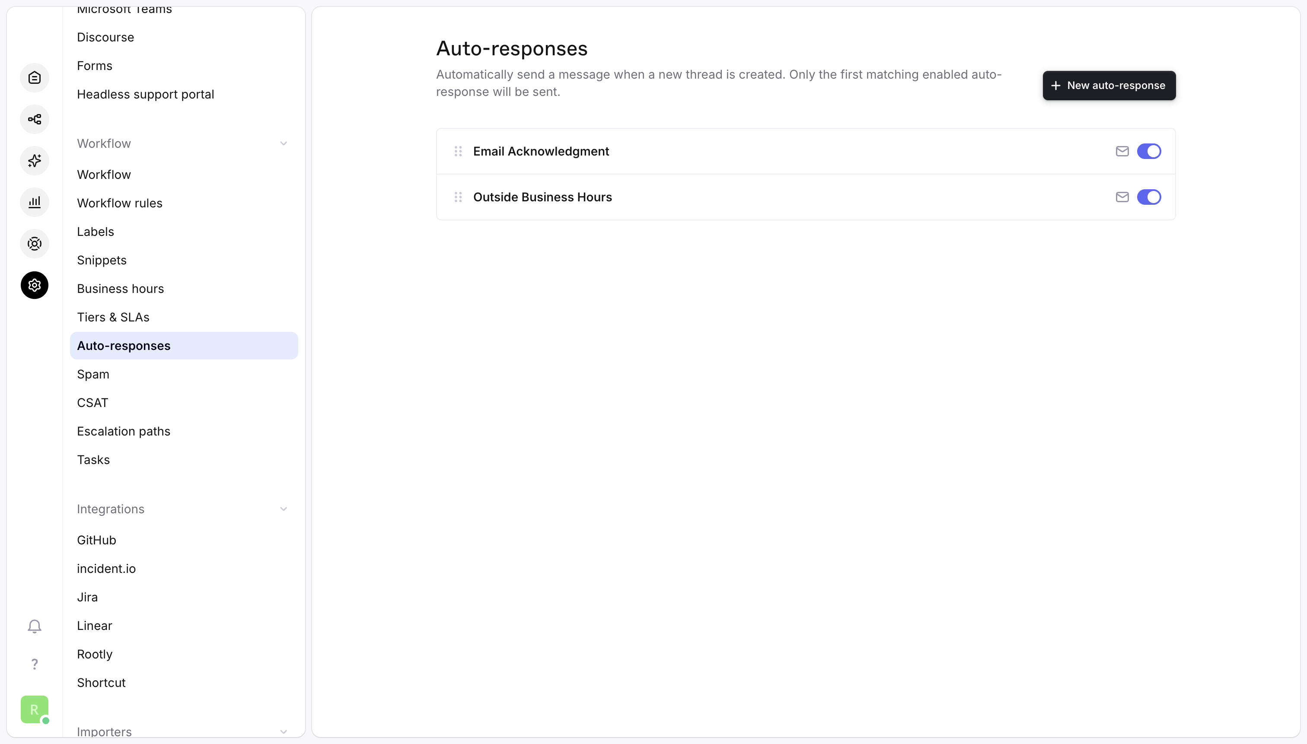The image size is (1307, 744).
Task: Toggle the Importers section chevron
Action: click(283, 732)
